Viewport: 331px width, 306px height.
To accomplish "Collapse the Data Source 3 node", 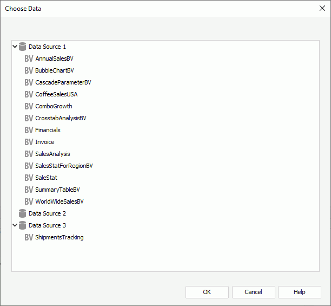I will pyautogui.click(x=15, y=225).
